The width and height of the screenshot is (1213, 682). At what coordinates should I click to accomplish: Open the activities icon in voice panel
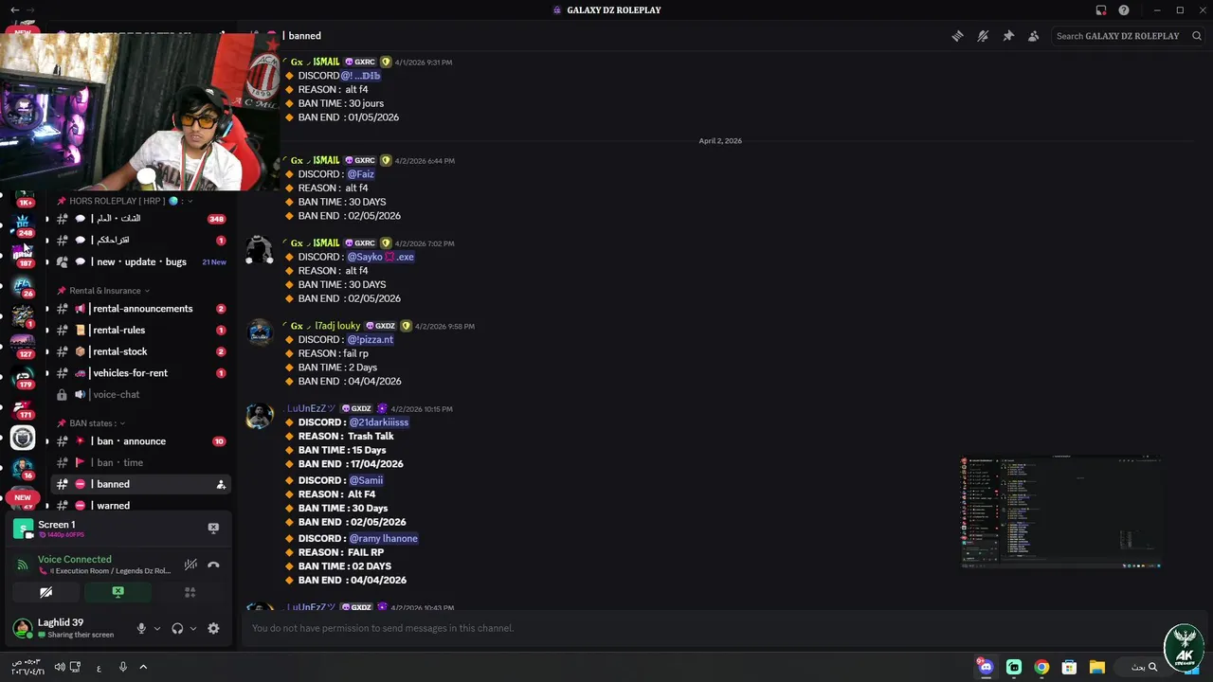[x=190, y=592]
